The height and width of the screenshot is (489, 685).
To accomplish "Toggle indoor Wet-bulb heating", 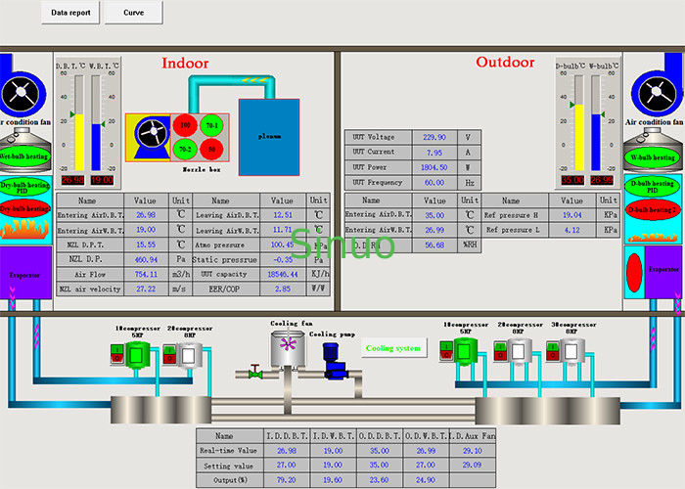I will (x=22, y=156).
